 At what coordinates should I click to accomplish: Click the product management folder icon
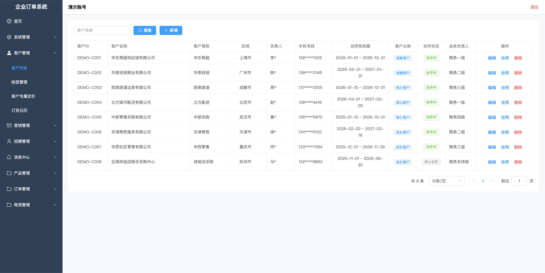[9, 173]
